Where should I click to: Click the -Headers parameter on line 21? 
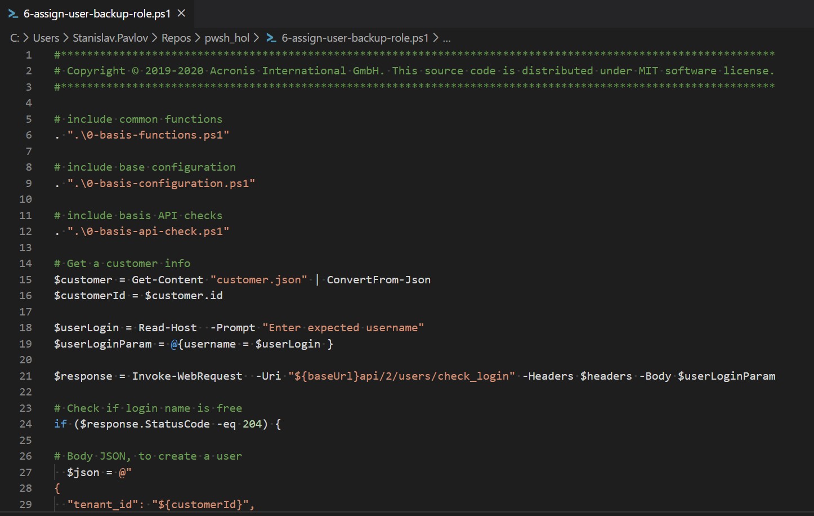(x=548, y=376)
